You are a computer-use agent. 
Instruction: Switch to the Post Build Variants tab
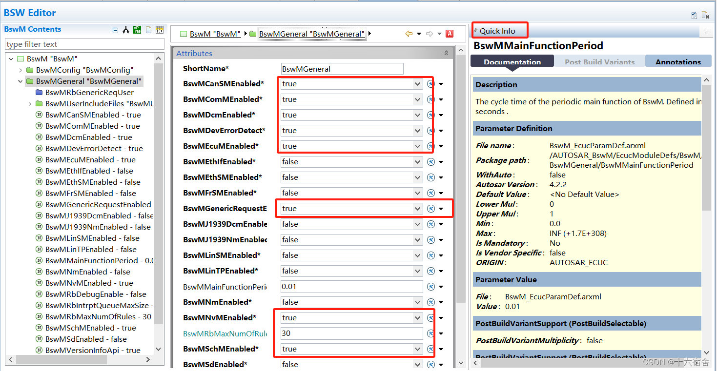[x=599, y=61]
